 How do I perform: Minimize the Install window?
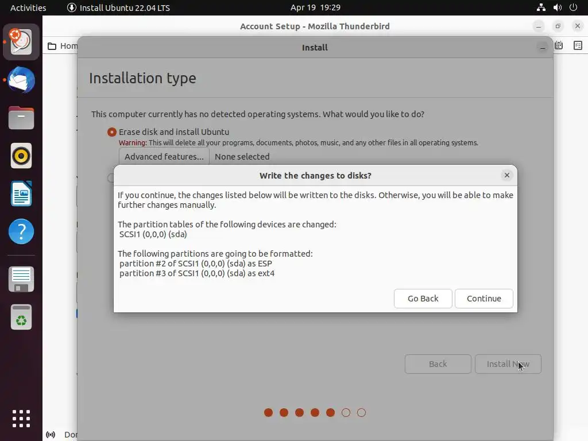pos(542,48)
